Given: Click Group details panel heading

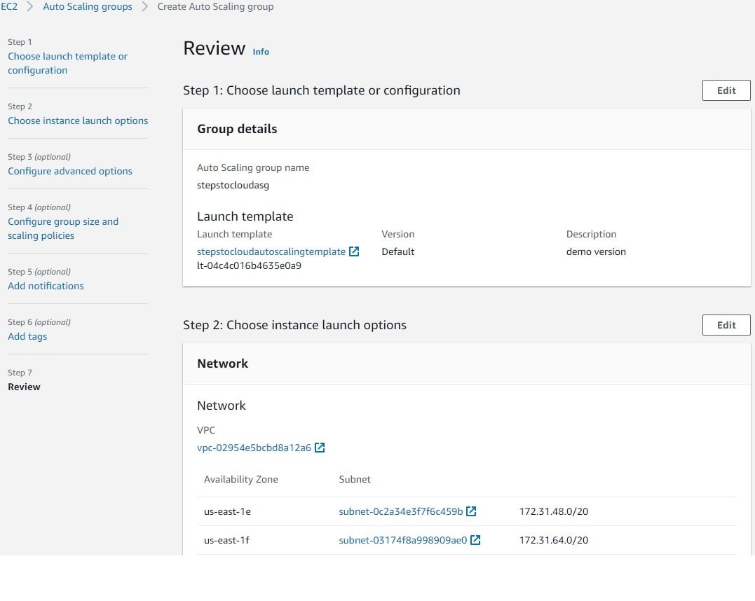Looking at the screenshot, I should 237,129.
